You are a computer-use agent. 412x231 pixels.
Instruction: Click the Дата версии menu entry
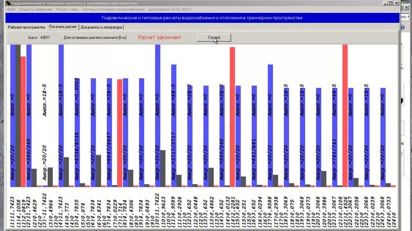tap(170, 9)
